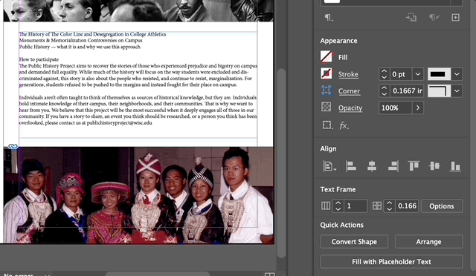476x276 pixels.
Task: Click the solid black stroke type preview
Action: click(x=439, y=74)
